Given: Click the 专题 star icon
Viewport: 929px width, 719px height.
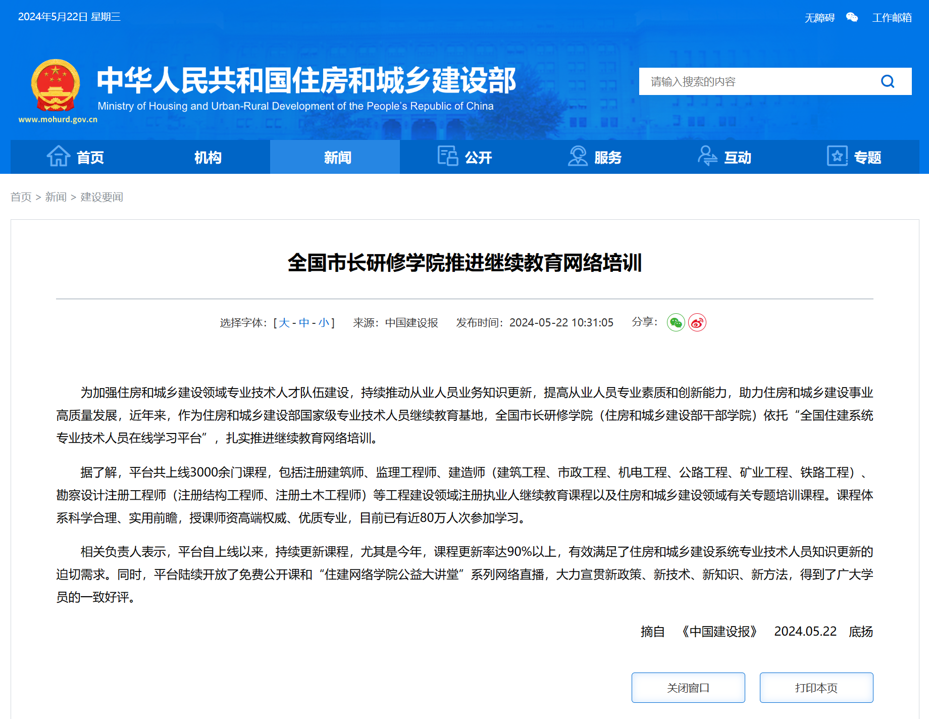Looking at the screenshot, I should [837, 156].
